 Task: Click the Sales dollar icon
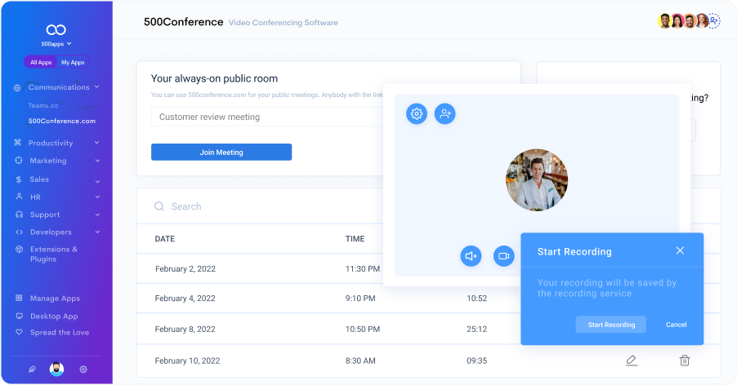[19, 179]
